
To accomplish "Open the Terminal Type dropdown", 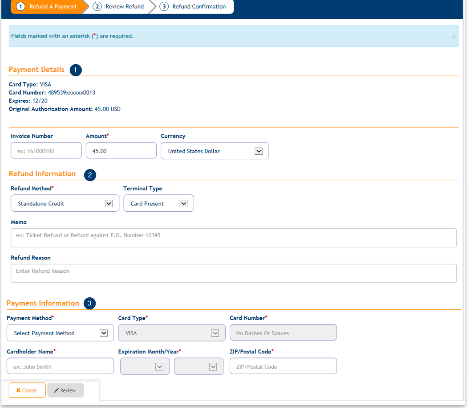I will [x=159, y=204].
